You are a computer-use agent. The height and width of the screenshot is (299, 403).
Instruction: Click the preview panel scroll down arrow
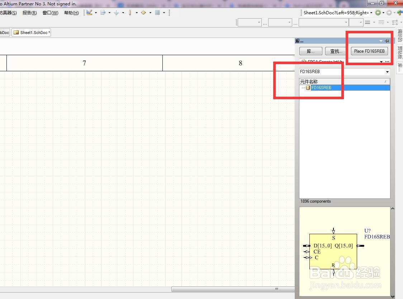pos(393,297)
